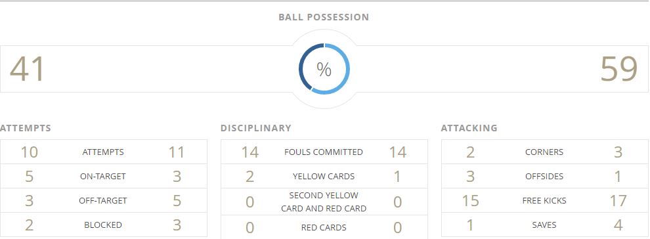Click the FOULS COMMITTED row label
The width and height of the screenshot is (650, 239).
(324, 152)
